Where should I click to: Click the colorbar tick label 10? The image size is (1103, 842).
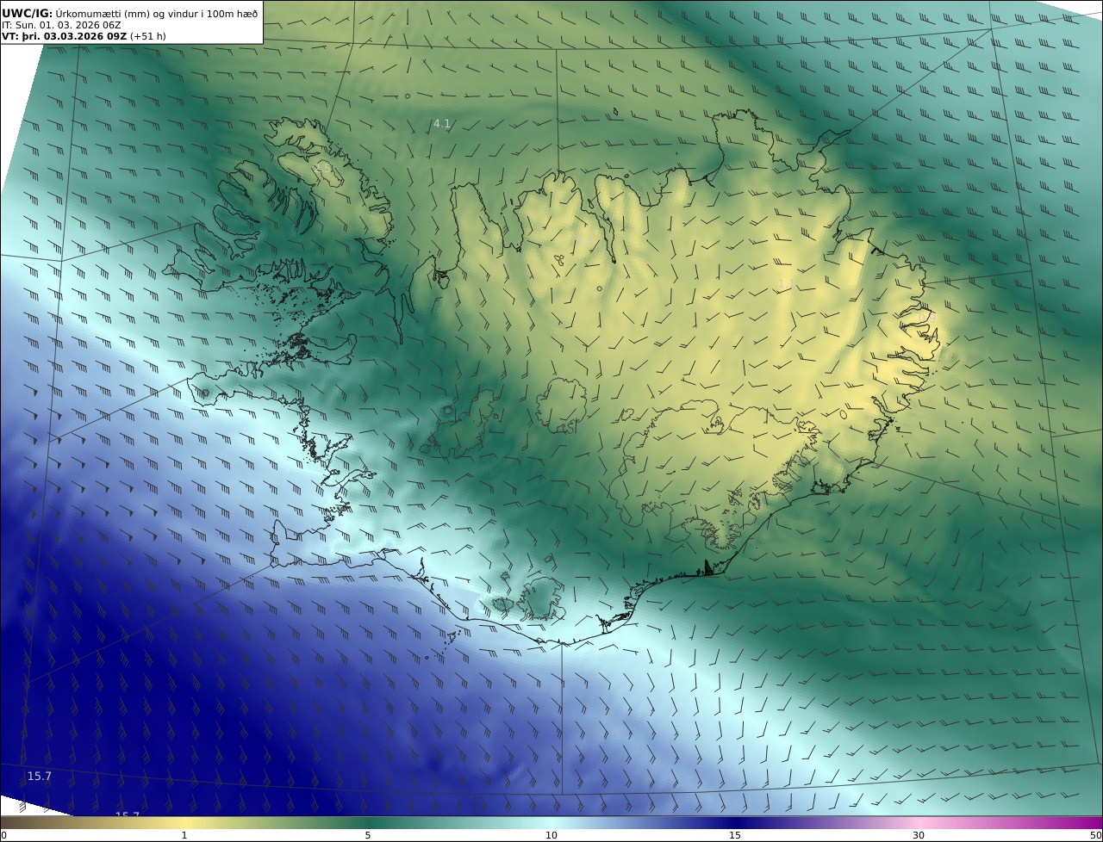(551, 835)
